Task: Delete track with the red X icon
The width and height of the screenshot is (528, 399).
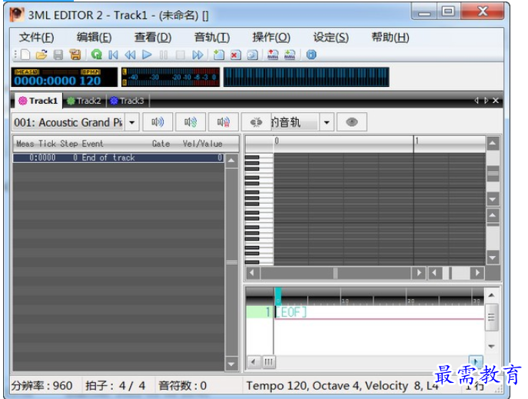Action: tap(236, 55)
